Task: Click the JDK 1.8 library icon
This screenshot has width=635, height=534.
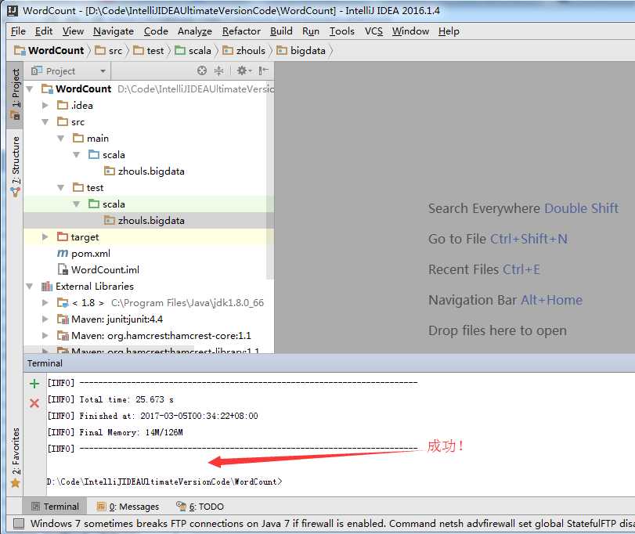Action: coord(63,303)
